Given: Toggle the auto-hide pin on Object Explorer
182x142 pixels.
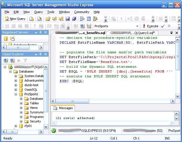Looking at the screenshot, I should pos(41,54).
